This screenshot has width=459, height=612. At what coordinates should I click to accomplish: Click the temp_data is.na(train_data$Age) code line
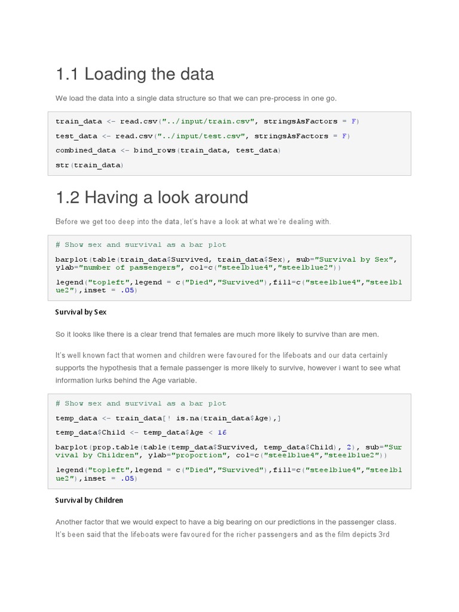pyautogui.click(x=168, y=418)
